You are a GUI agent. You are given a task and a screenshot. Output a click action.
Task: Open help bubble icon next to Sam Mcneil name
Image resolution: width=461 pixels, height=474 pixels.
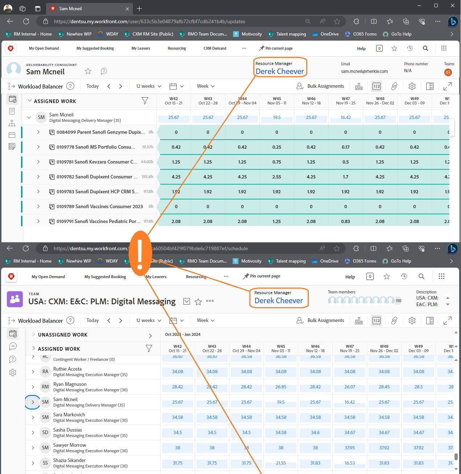(x=104, y=71)
